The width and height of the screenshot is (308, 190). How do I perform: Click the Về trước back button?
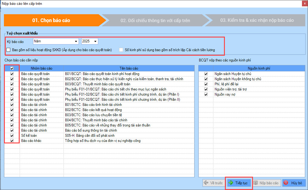(x=213, y=183)
